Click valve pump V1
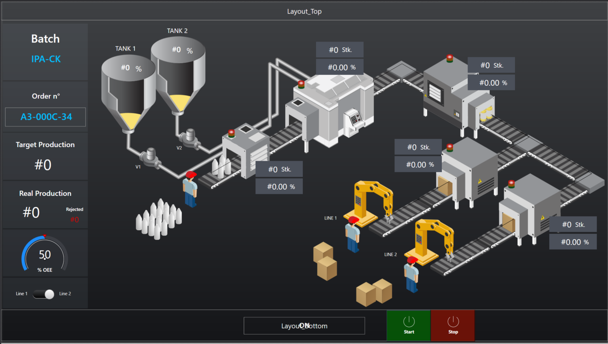The image size is (608, 344). [150, 158]
